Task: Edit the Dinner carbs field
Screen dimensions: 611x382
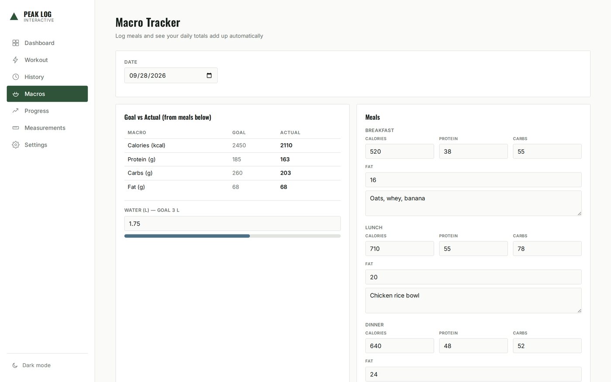Action: coord(547,346)
